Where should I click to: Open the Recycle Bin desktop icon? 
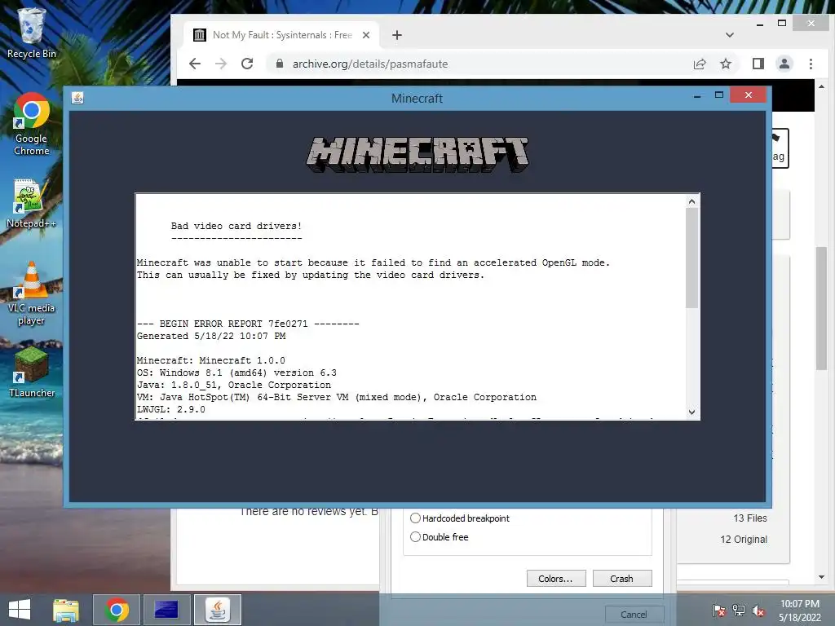click(31, 33)
